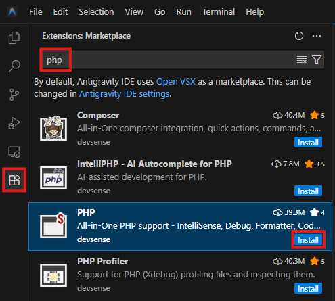This screenshot has width=335, height=301.
Task: Select the PHP Profiler extension title
Action: (x=103, y=261)
